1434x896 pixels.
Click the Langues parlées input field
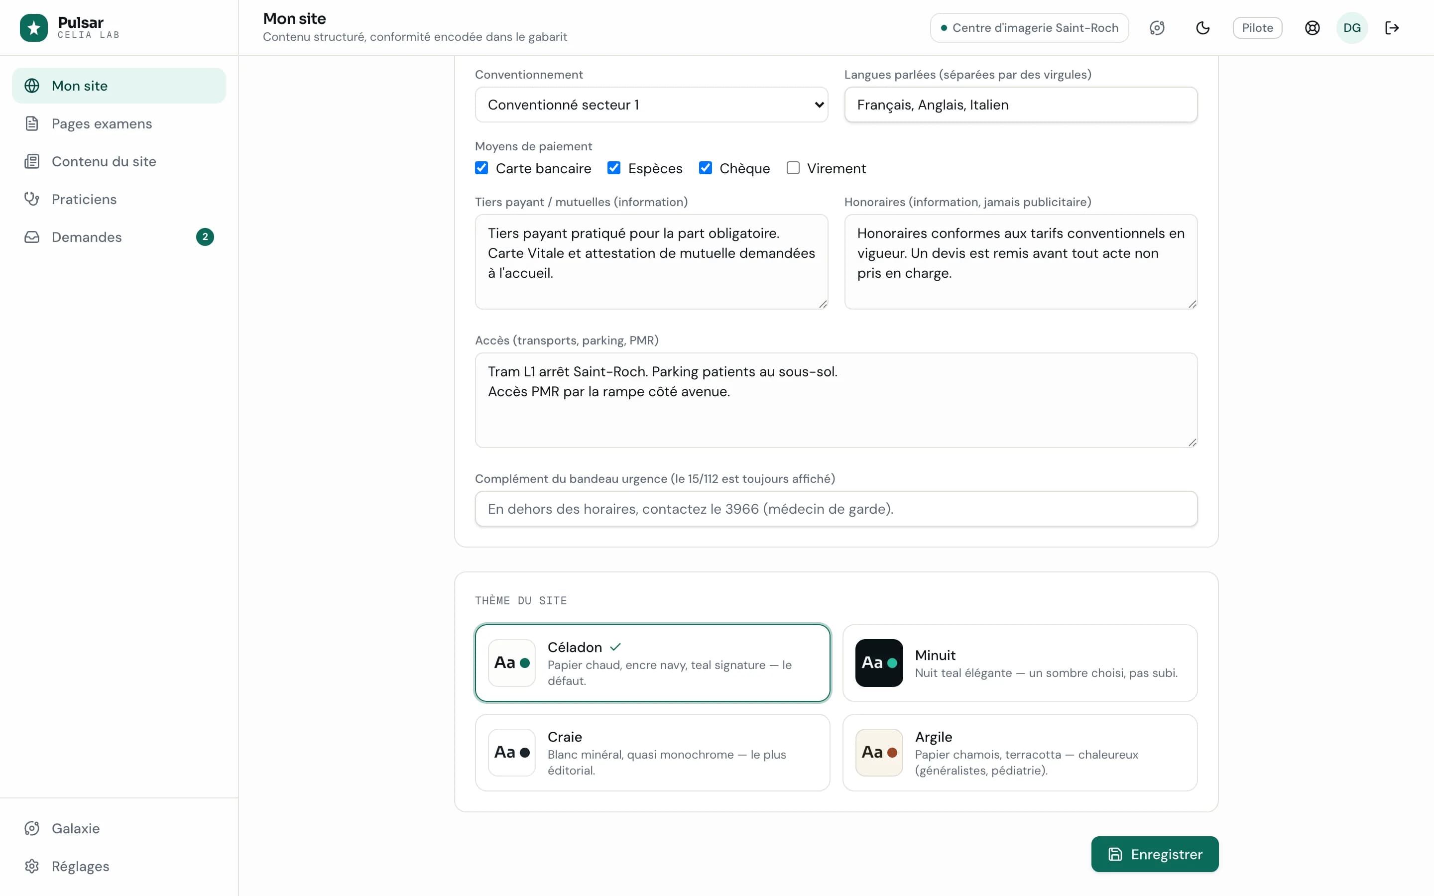point(1020,105)
